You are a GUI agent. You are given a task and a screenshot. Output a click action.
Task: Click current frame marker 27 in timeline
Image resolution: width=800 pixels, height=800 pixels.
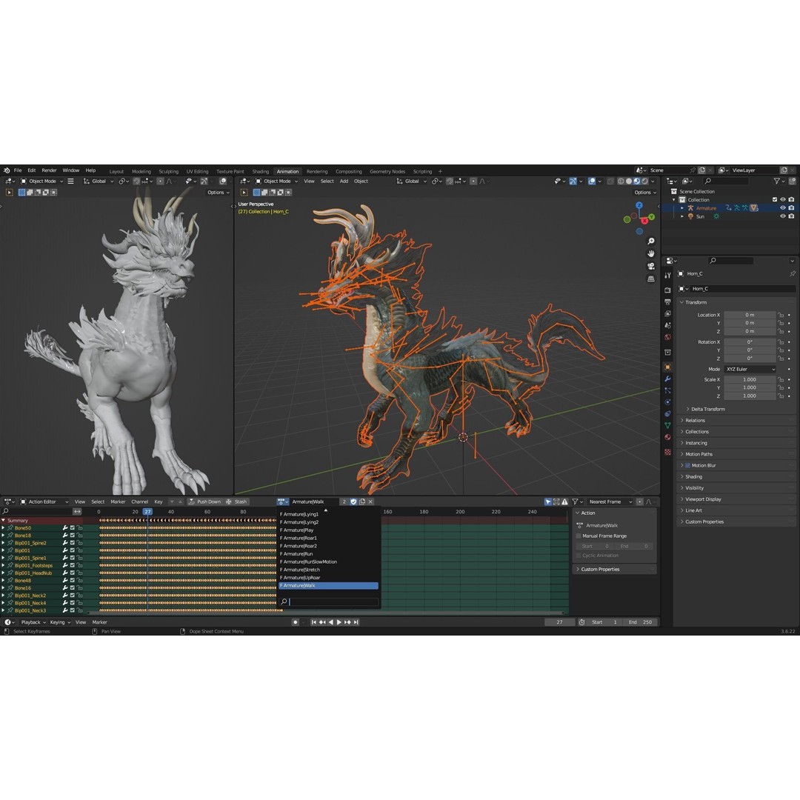147,511
